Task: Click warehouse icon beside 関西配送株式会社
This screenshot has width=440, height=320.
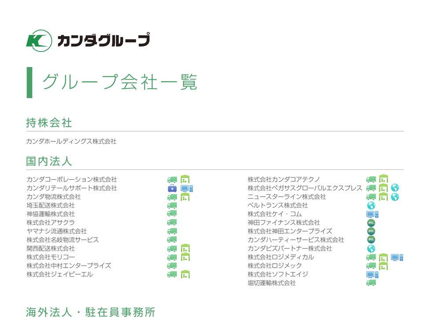Action: [x=185, y=248]
